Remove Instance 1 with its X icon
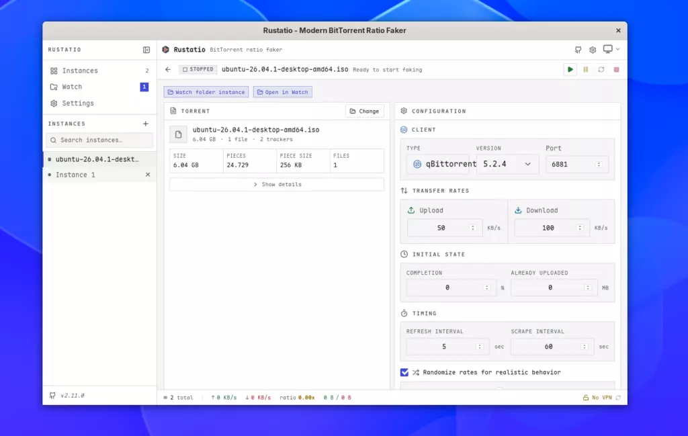The image size is (688, 436). click(x=148, y=175)
